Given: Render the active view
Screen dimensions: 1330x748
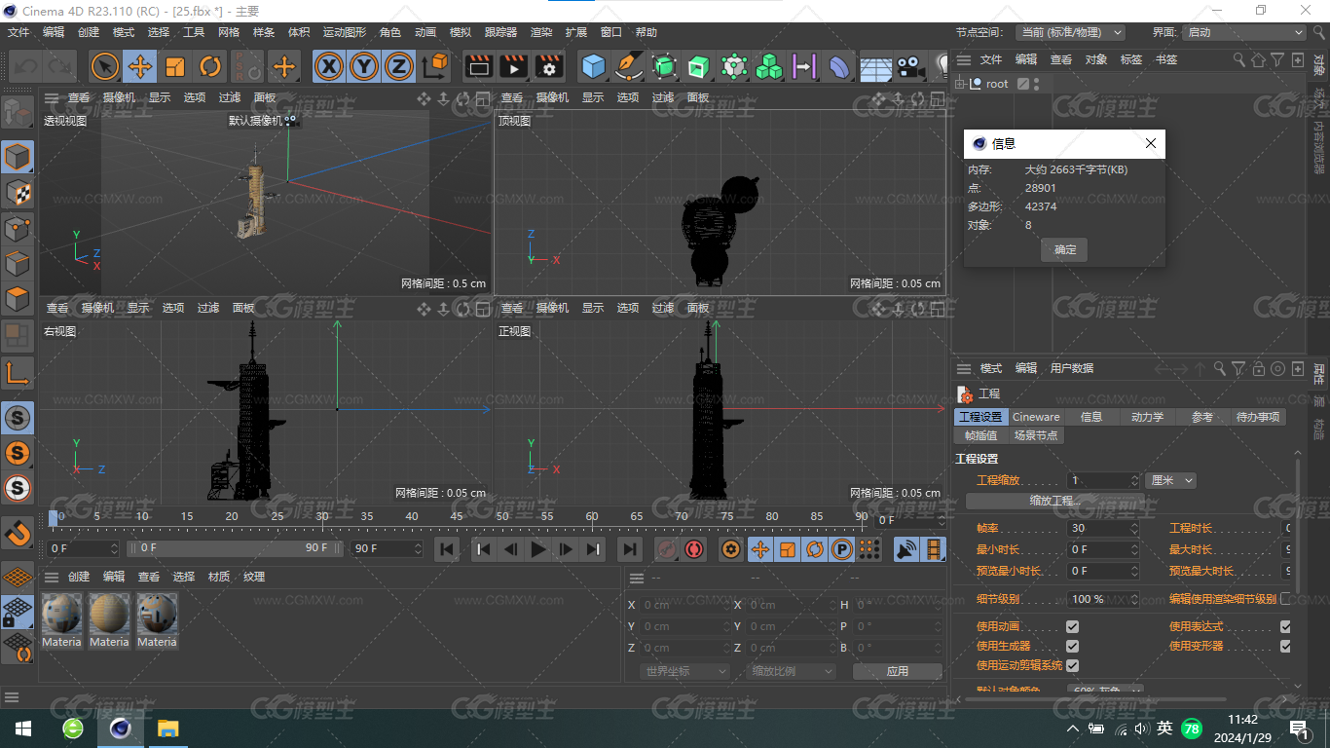Looking at the screenshot, I should [478, 66].
